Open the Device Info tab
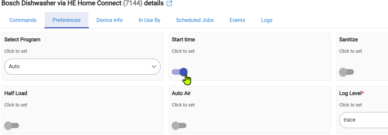The width and height of the screenshot is (388, 135). pyautogui.click(x=109, y=20)
